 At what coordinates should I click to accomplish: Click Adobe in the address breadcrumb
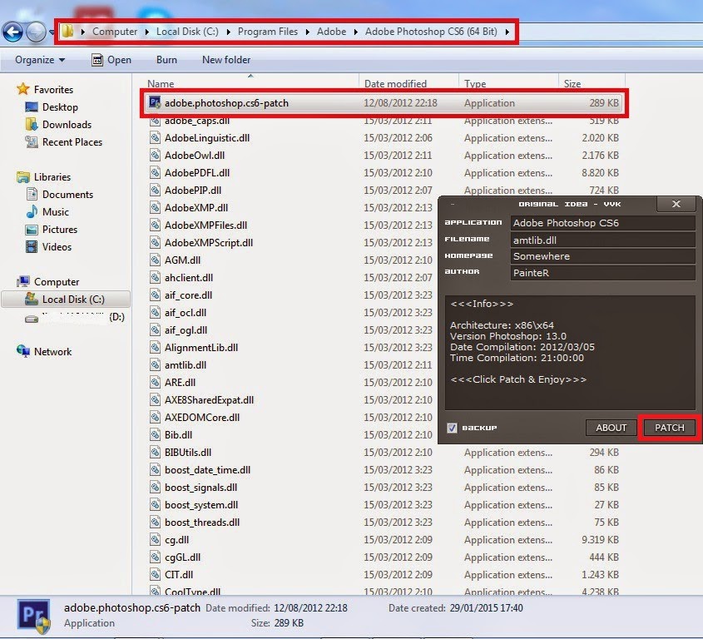point(331,32)
